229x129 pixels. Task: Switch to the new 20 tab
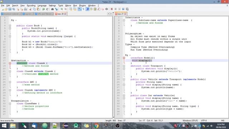[60, 14]
